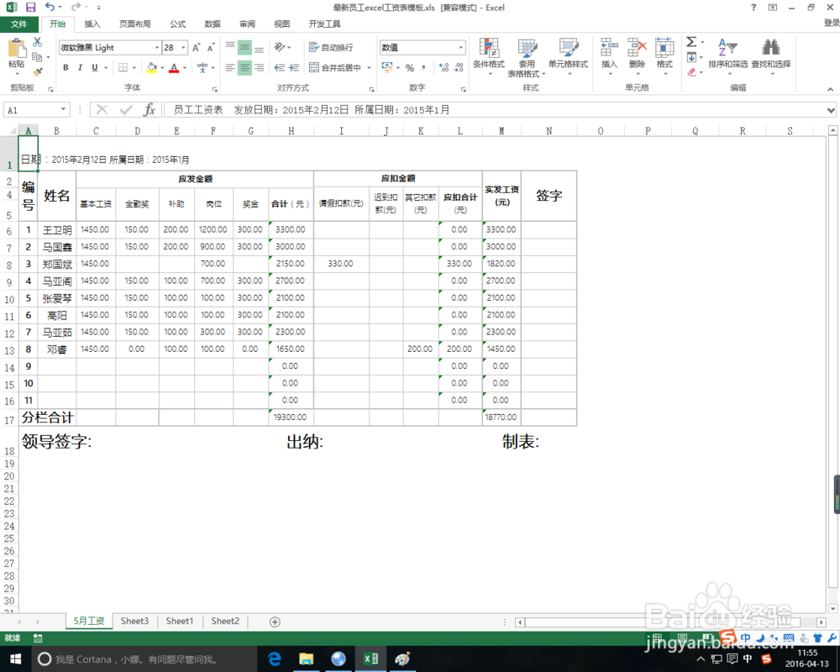The image size is (840, 672).
Task: Click the decrease decimal icon
Action: pyautogui.click(x=459, y=67)
